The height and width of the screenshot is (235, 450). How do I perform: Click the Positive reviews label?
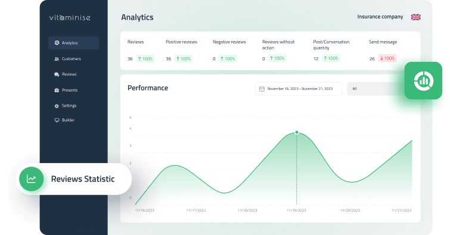pos(181,42)
